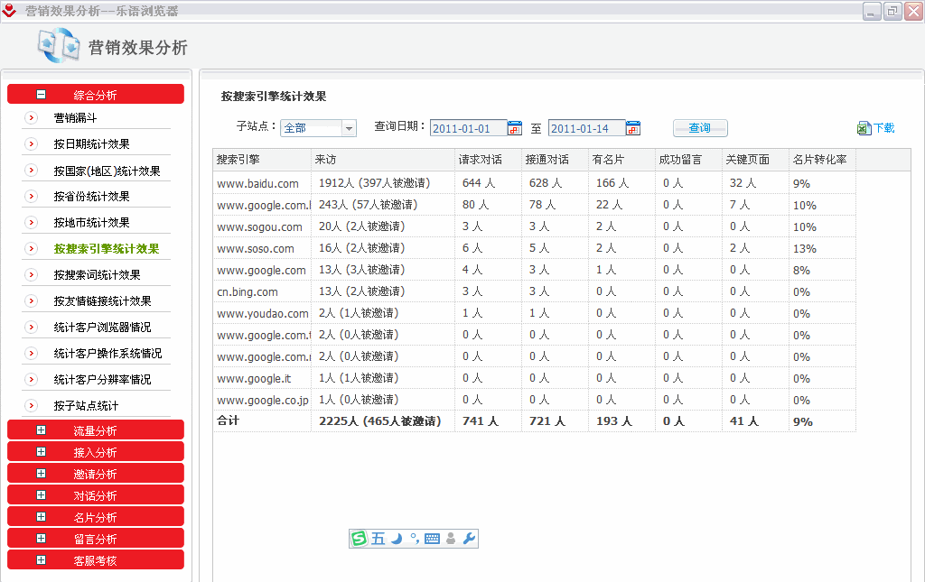Select the www.google.co.jp cell

tap(262, 400)
